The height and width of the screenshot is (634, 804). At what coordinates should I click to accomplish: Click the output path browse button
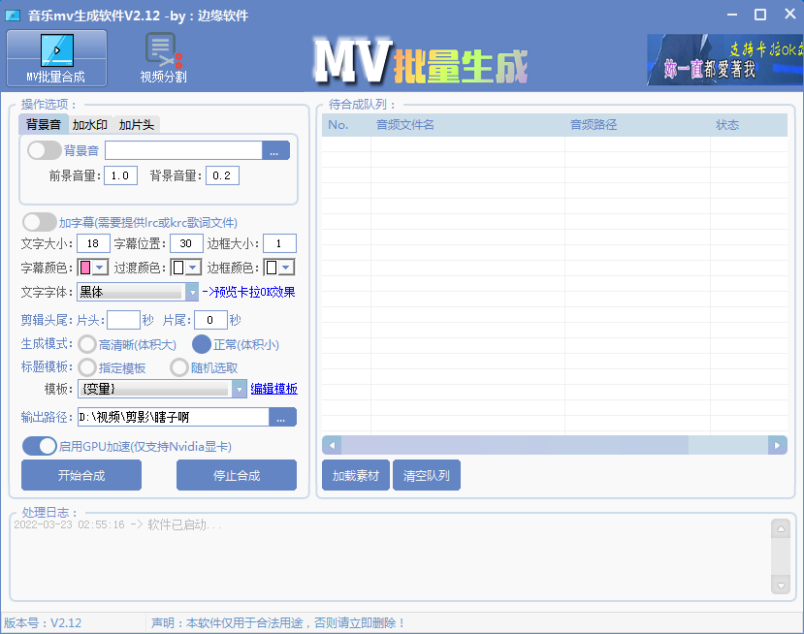pos(281,417)
